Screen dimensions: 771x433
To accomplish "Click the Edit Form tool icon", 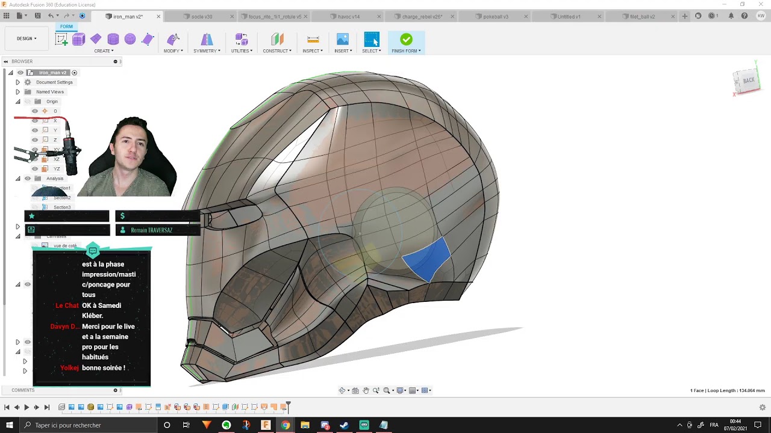I will click(173, 40).
